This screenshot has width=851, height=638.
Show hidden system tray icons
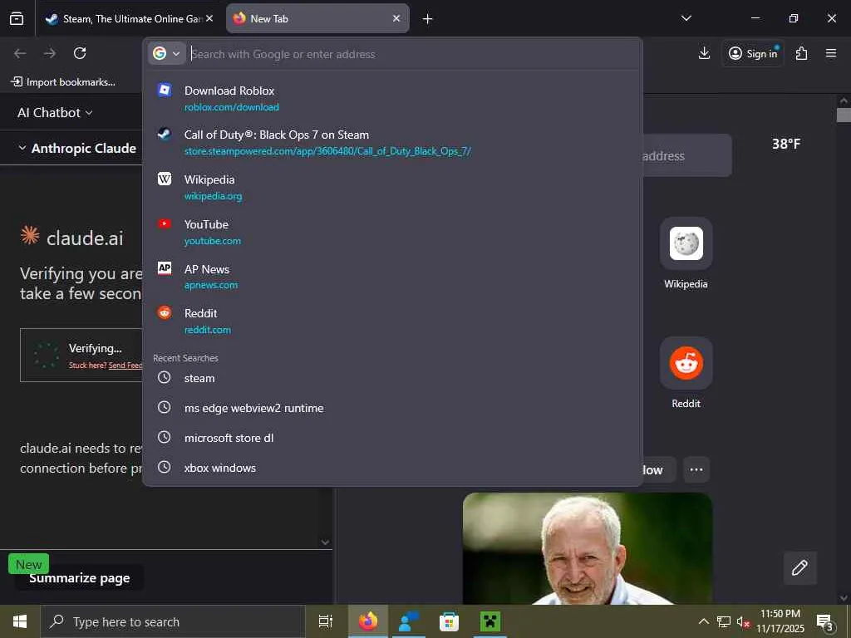(x=703, y=621)
